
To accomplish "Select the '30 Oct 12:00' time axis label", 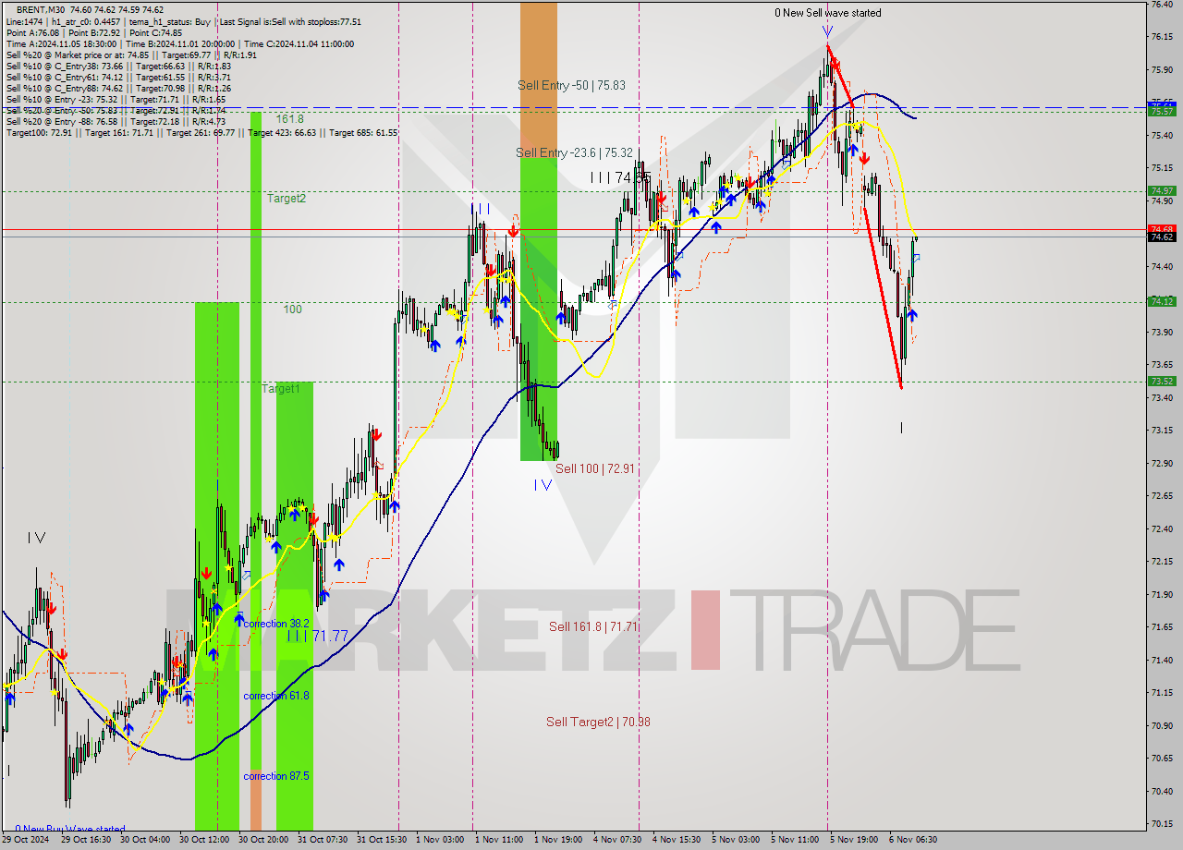I will 203,840.
